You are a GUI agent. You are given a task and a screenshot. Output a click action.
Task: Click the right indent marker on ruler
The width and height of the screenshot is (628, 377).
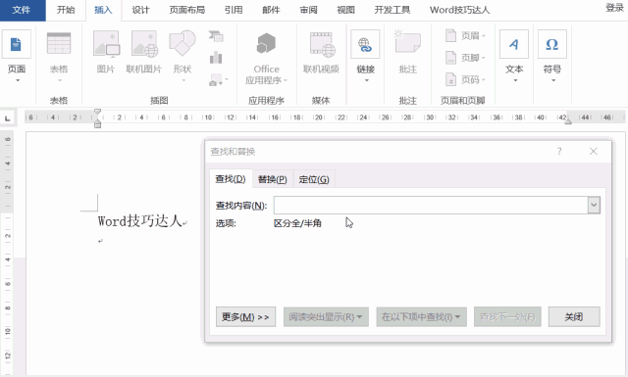(568, 121)
